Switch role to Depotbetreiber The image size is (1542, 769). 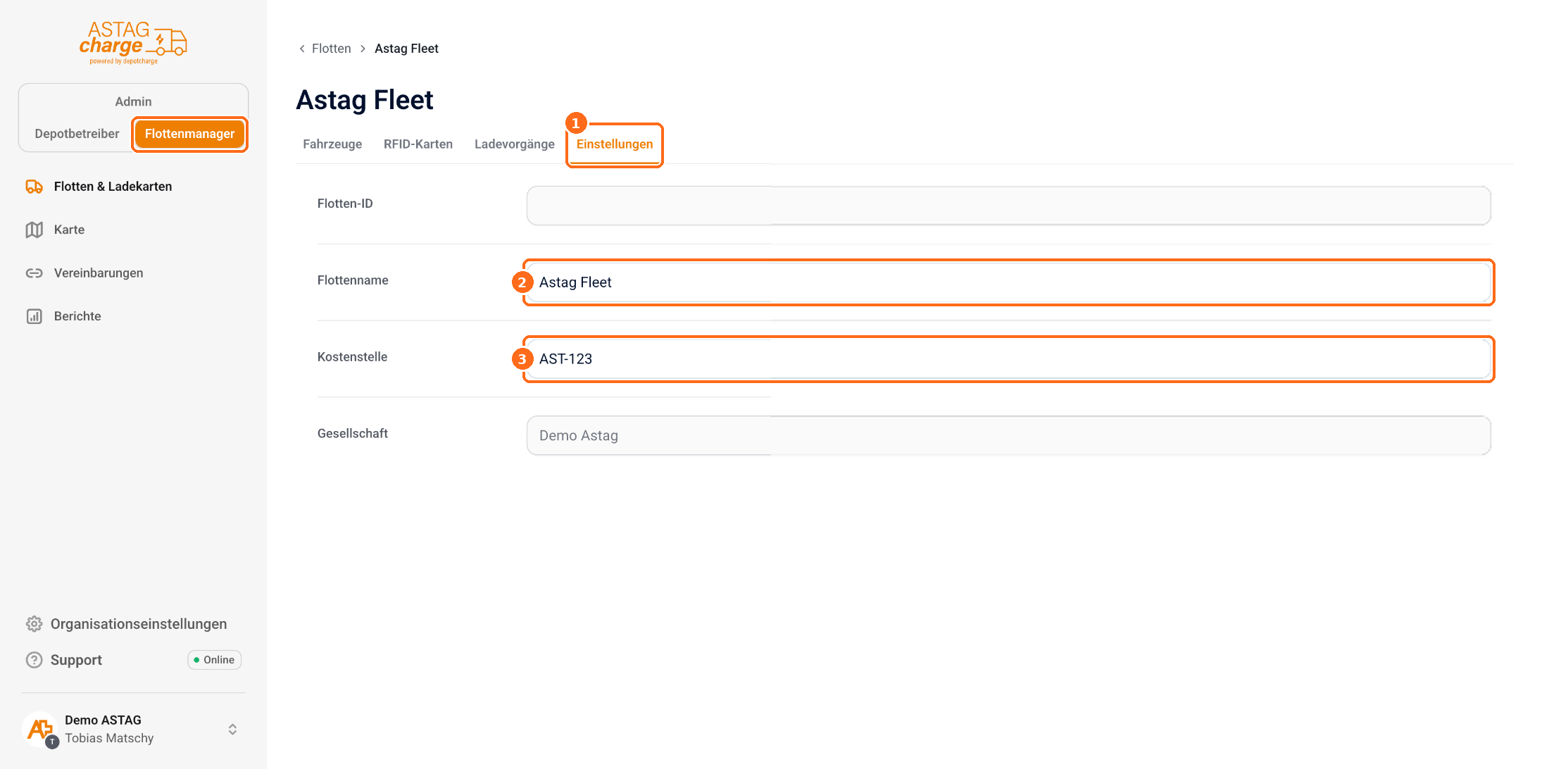(77, 134)
